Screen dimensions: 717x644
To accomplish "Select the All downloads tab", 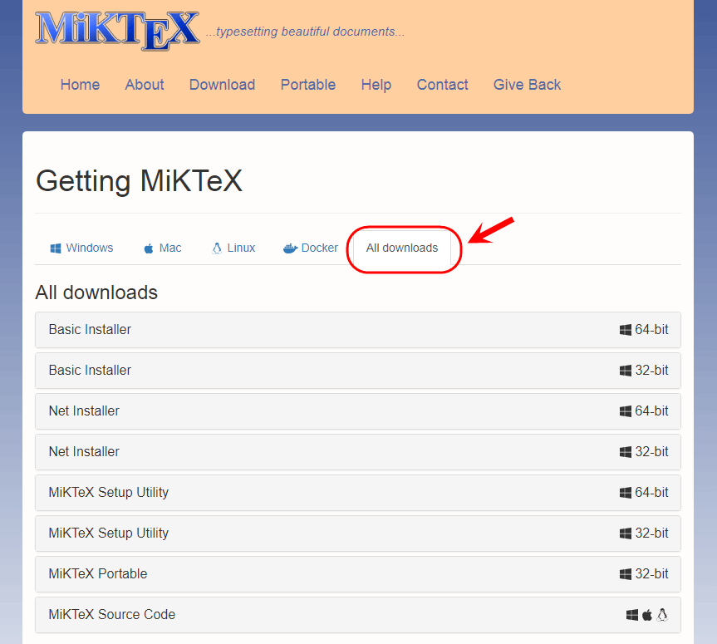I will point(402,248).
